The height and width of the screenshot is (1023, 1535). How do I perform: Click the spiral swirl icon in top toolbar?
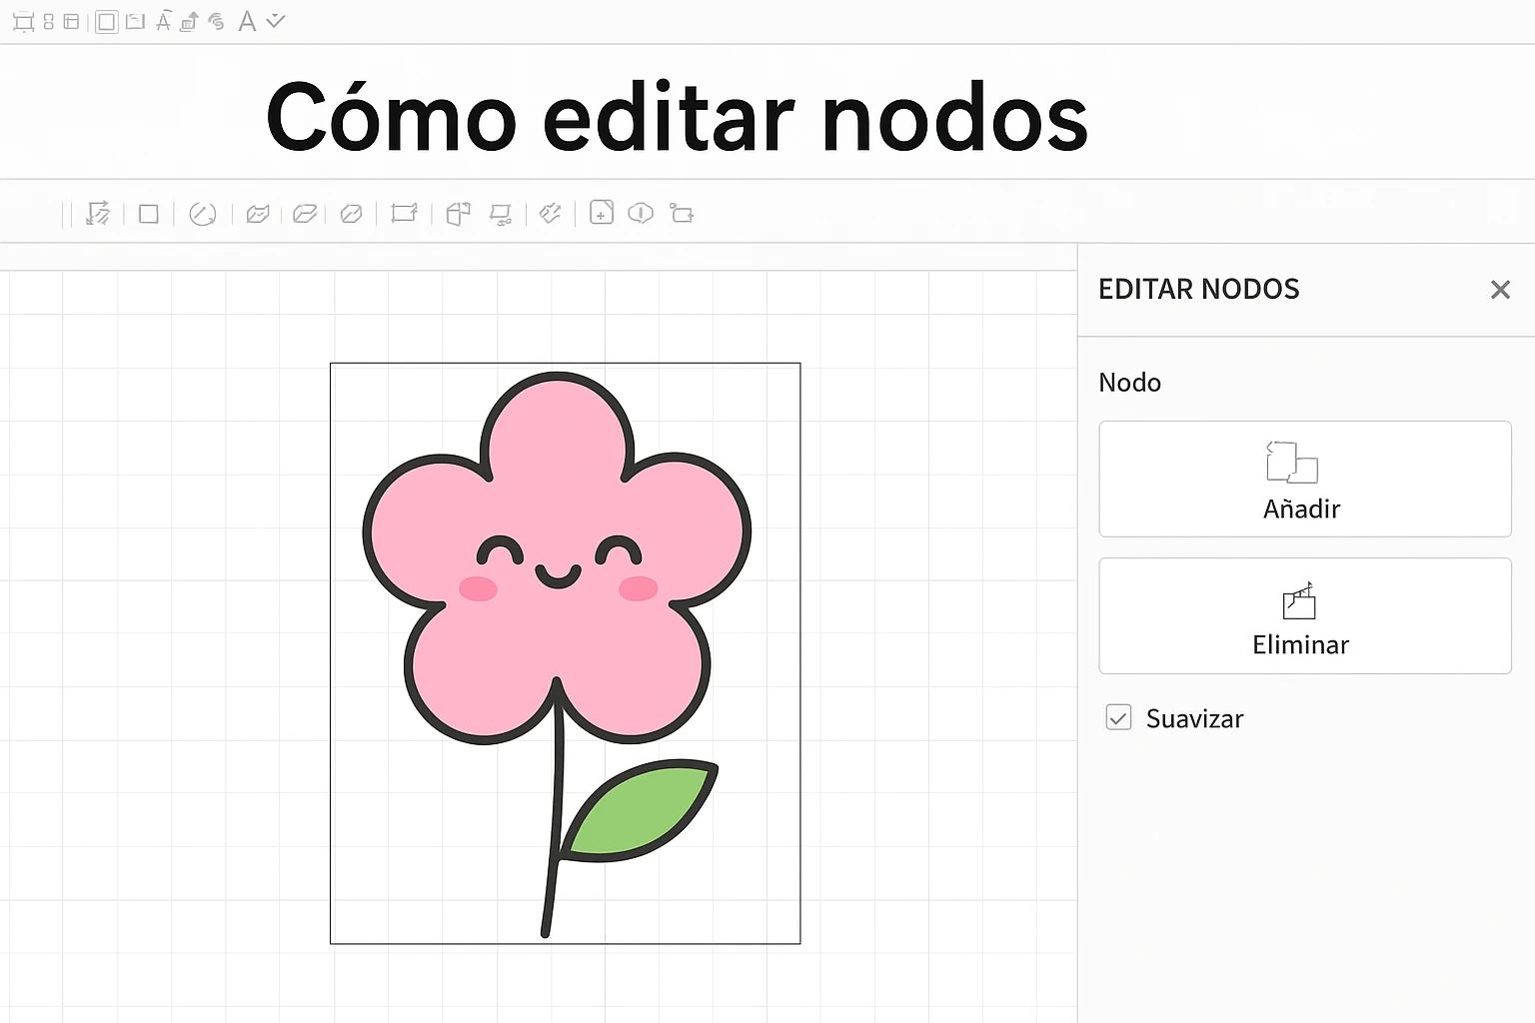[x=216, y=21]
